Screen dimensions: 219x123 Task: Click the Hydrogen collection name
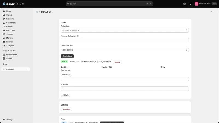74,62
